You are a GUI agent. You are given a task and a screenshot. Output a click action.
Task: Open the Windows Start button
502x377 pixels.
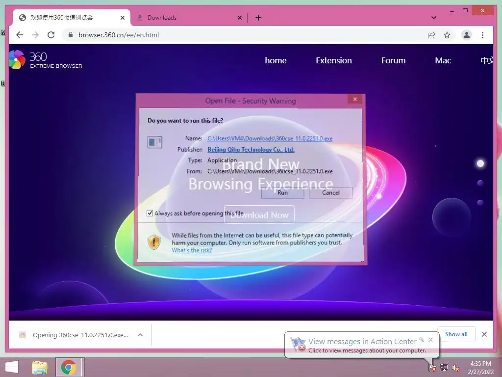pyautogui.click(x=12, y=367)
